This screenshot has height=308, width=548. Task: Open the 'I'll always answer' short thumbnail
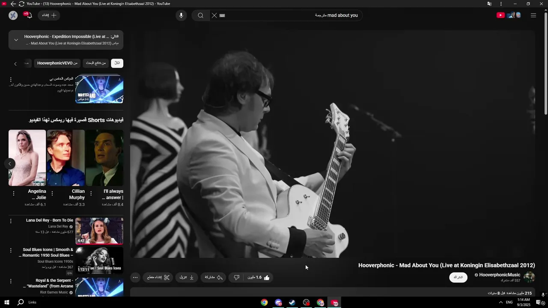104,158
